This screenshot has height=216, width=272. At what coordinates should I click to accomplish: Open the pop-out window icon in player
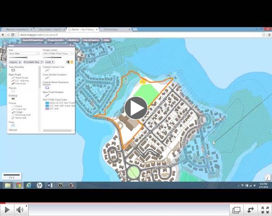click(x=236, y=210)
